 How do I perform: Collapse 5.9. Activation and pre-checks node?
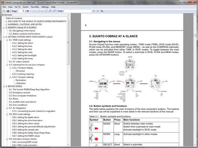point(7,139)
